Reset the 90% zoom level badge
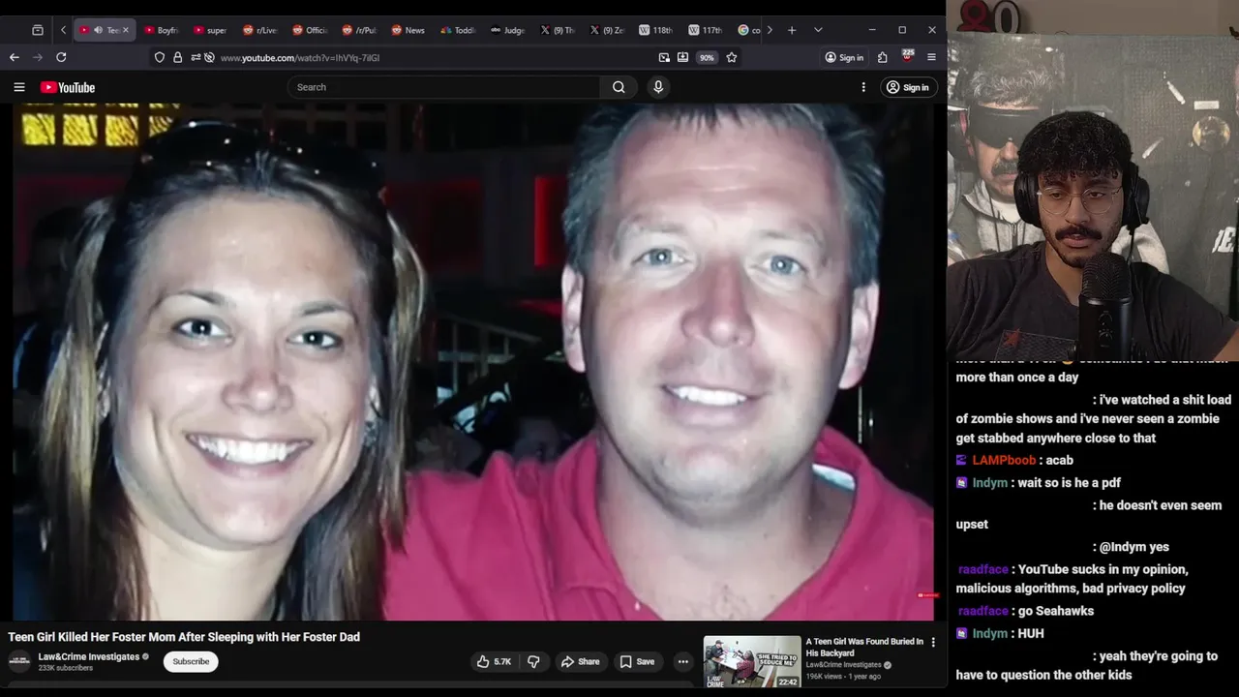The height and width of the screenshot is (697, 1239). tap(708, 57)
